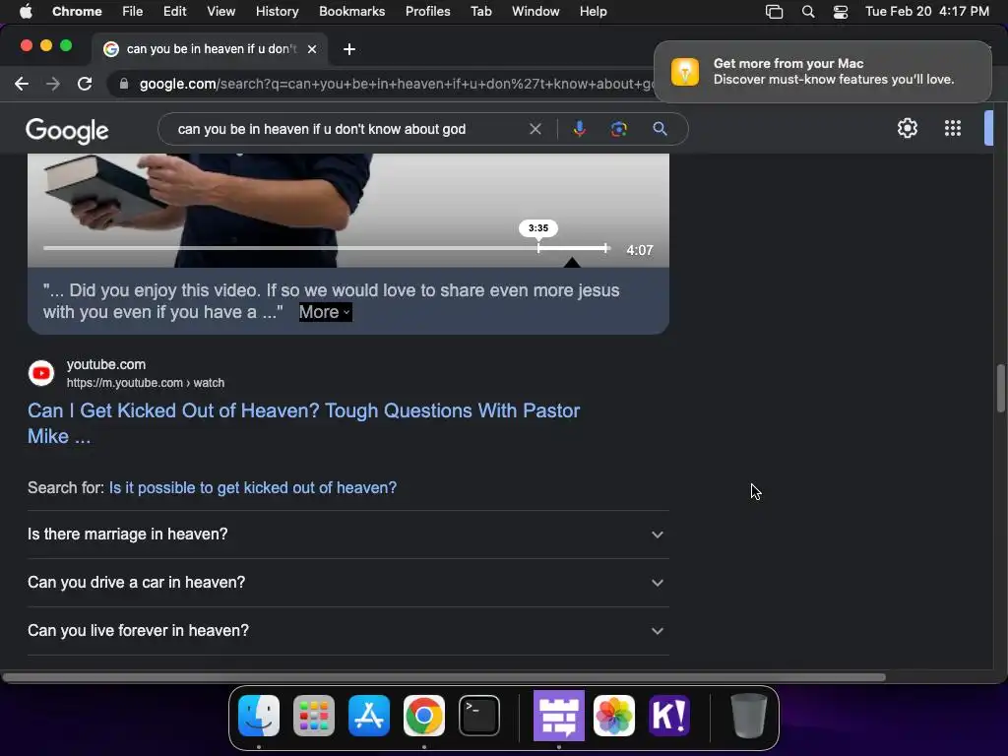
Task: Open the m.youtube.com watch URL
Action: click(146, 383)
